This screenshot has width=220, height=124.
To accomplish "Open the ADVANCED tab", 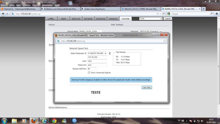I will (x=101, y=19).
